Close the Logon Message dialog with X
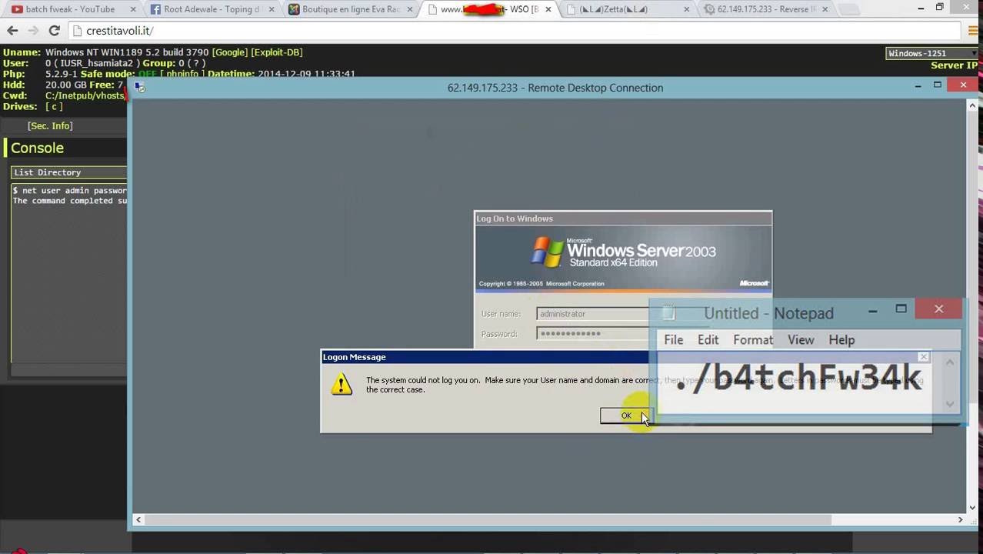 coord(923,357)
